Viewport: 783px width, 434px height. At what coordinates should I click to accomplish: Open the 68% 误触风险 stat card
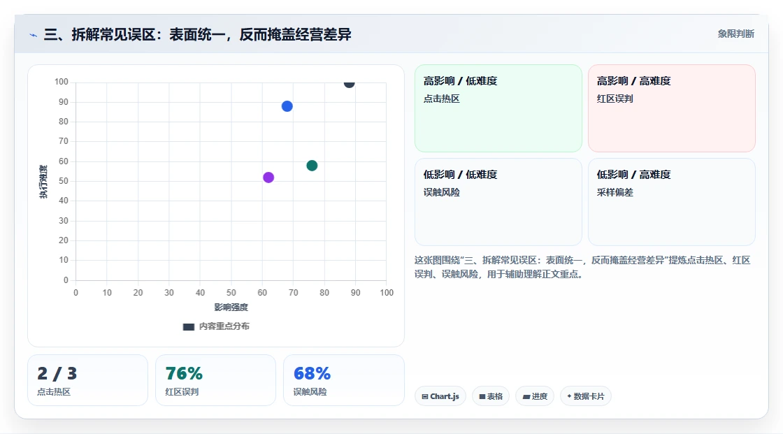pos(343,380)
